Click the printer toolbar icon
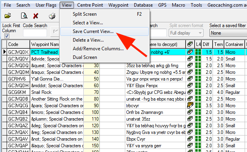247x152 pixels. (52, 16)
